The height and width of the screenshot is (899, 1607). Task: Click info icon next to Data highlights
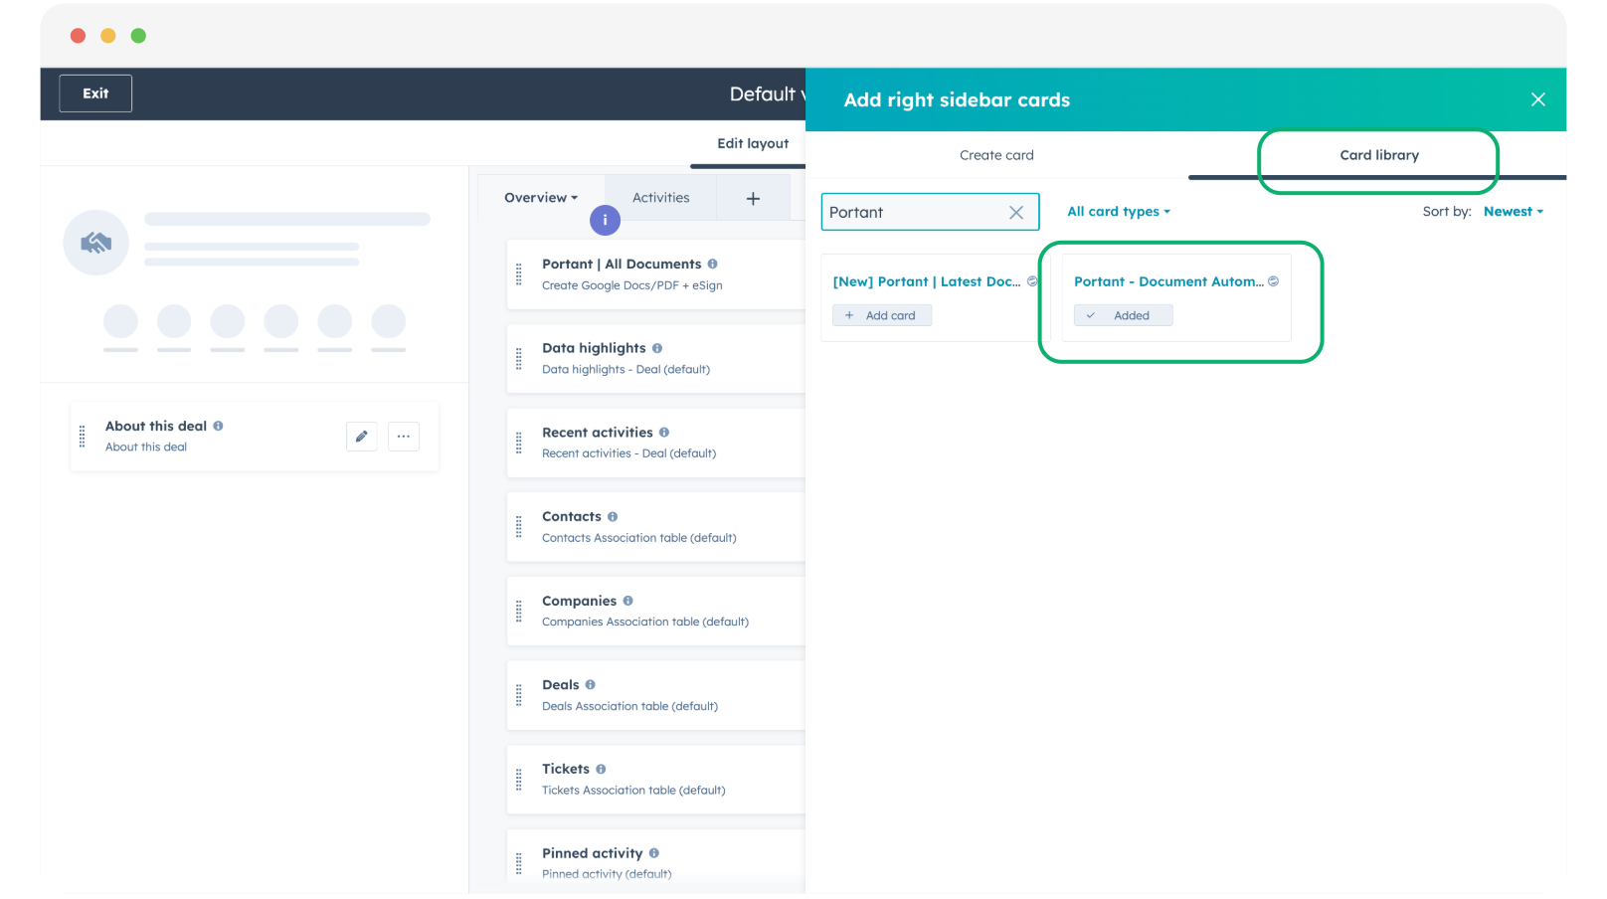pyautogui.click(x=657, y=348)
